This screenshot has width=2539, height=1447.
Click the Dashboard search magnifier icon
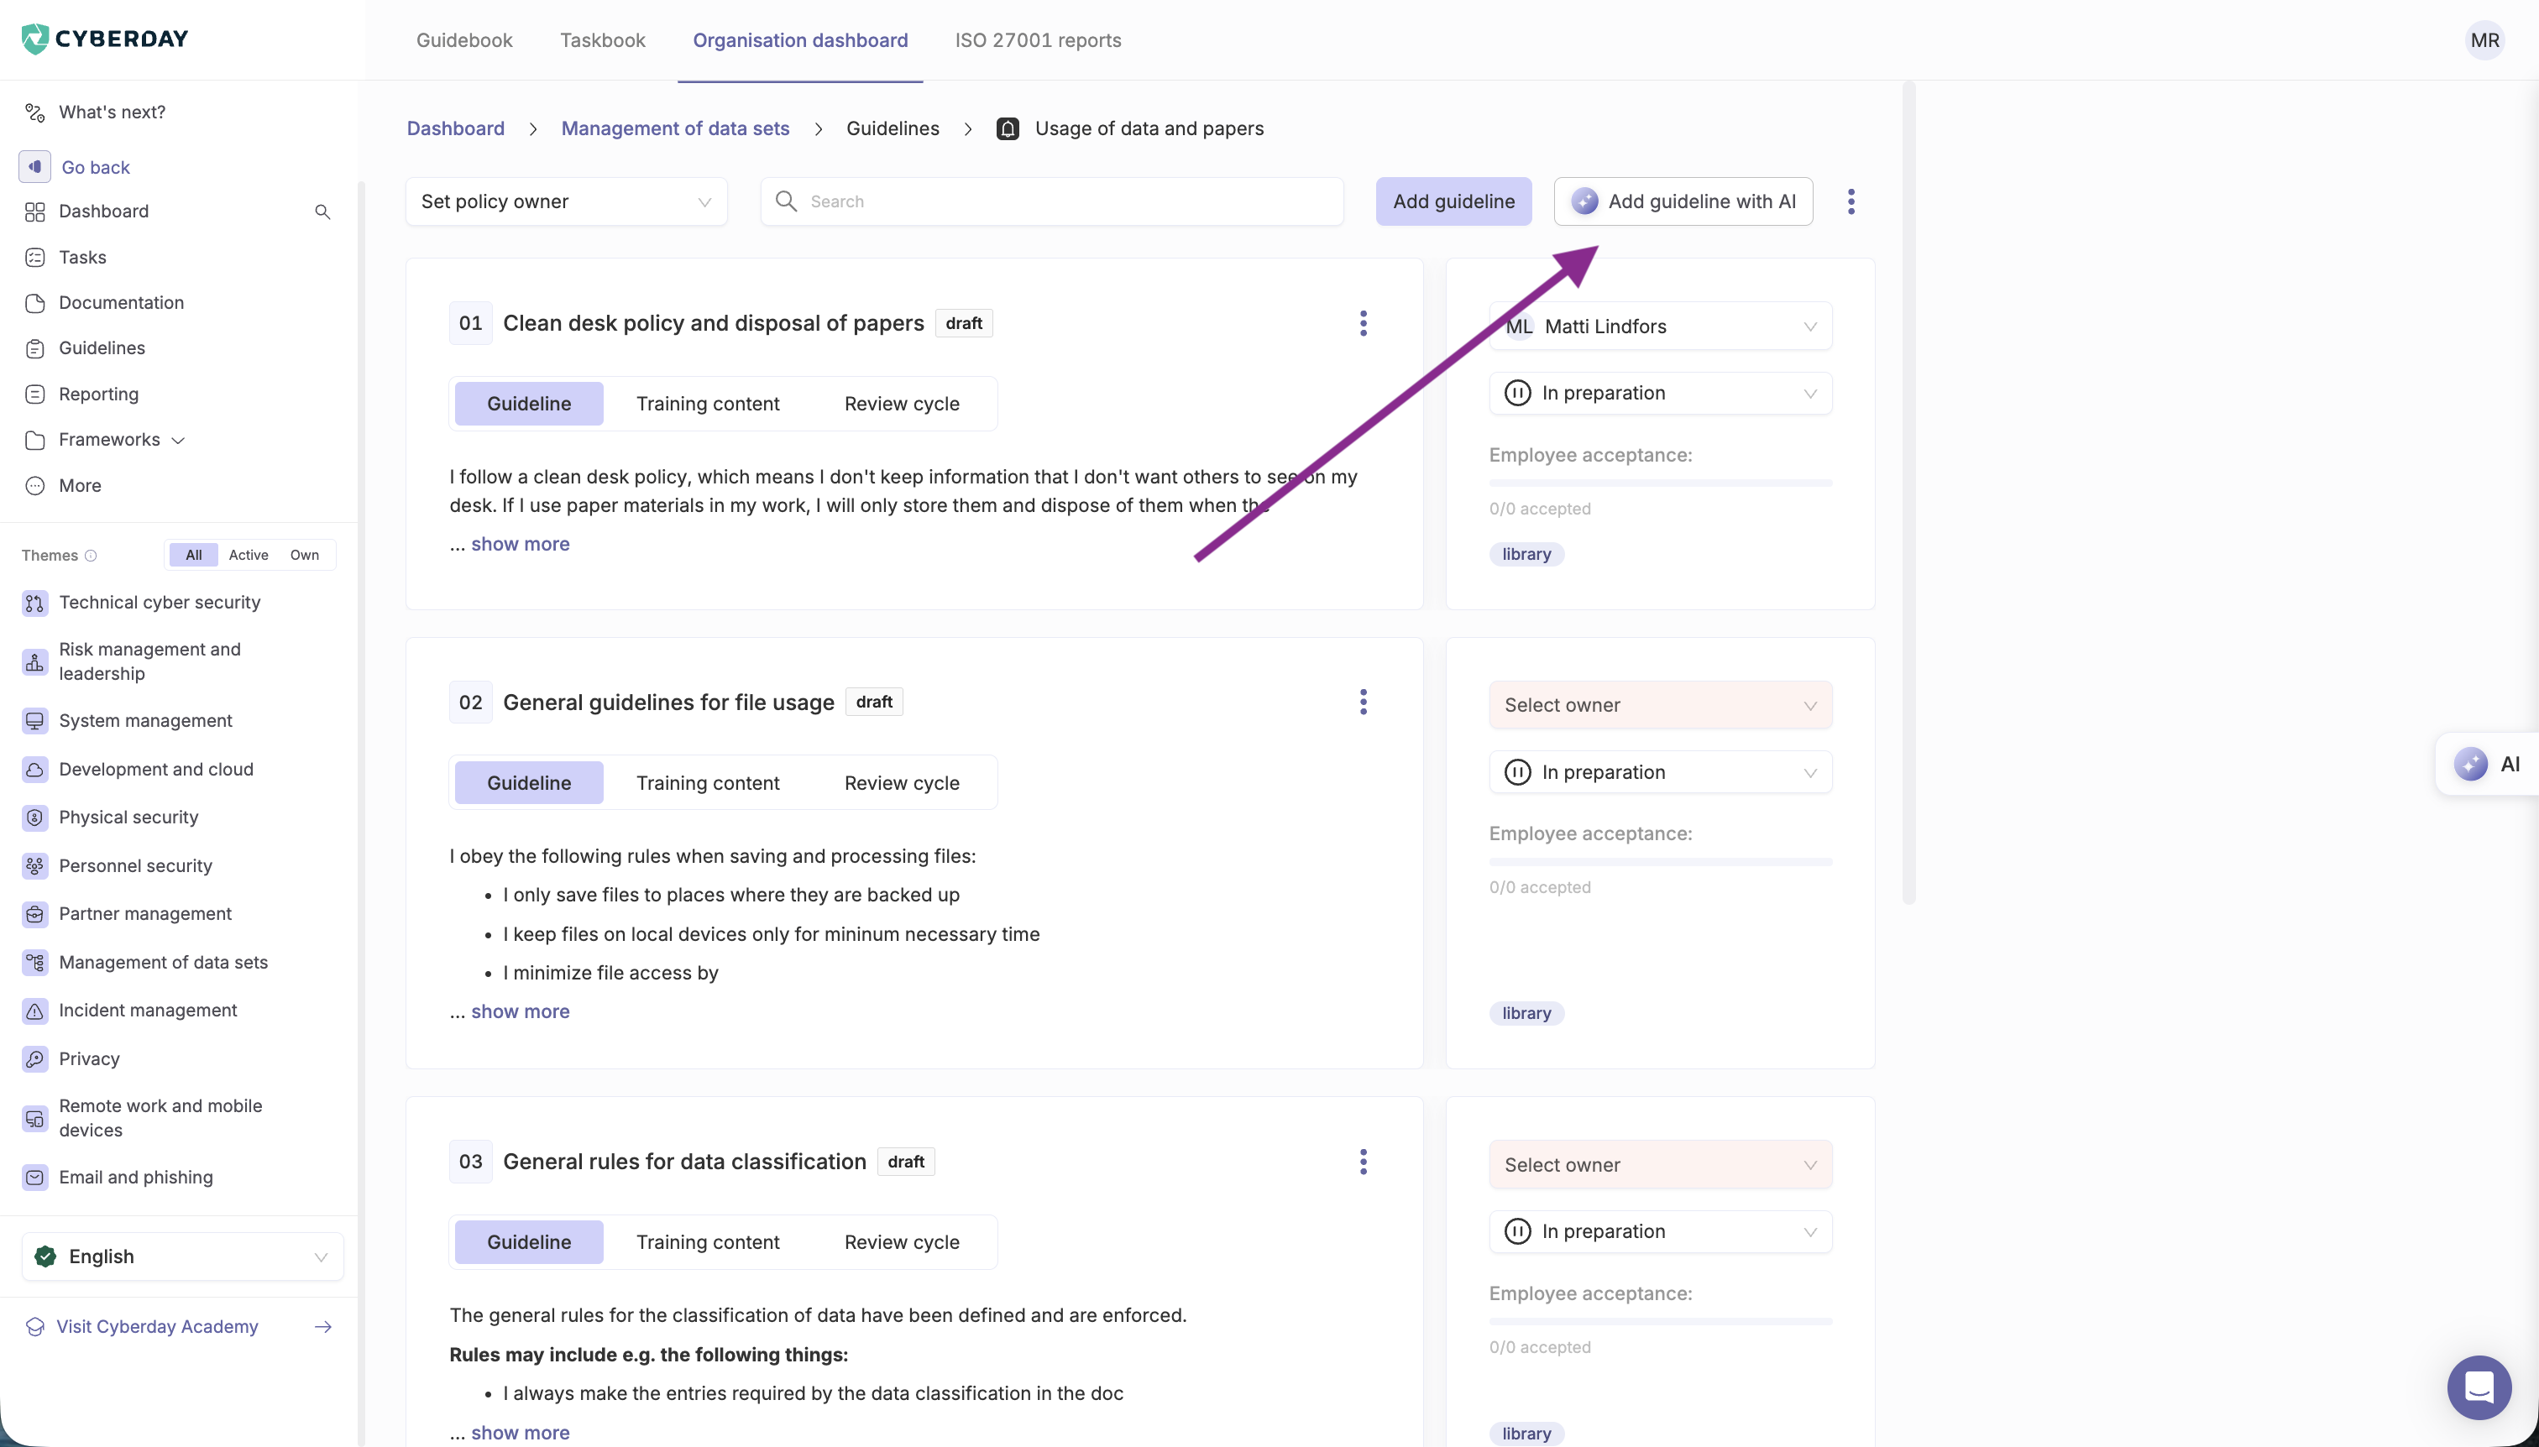click(322, 212)
